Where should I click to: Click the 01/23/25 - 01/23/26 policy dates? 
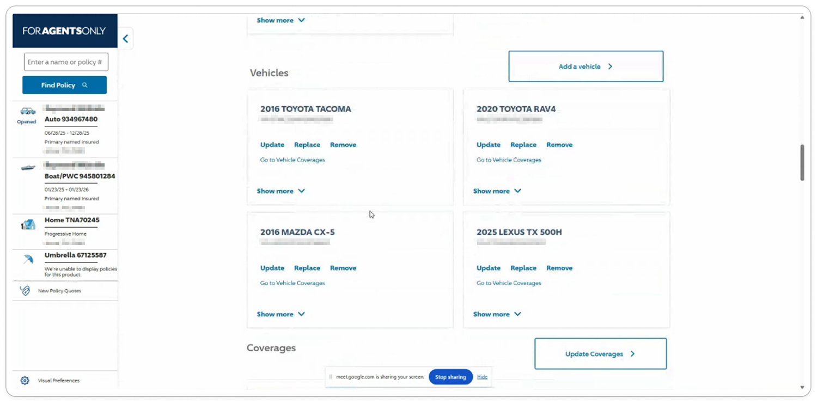67,190
